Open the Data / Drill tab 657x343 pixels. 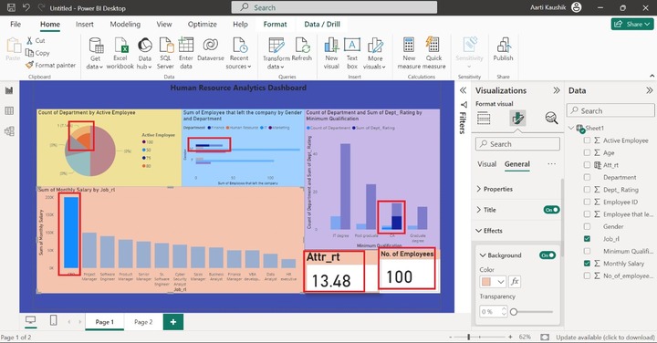(x=322, y=25)
